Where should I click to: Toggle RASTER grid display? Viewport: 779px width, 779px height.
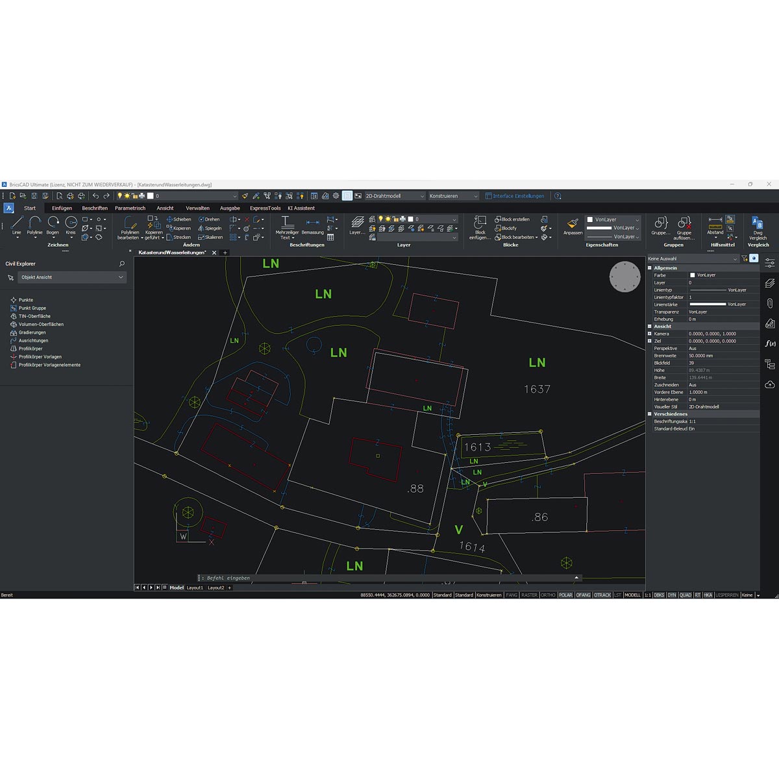[x=529, y=595]
